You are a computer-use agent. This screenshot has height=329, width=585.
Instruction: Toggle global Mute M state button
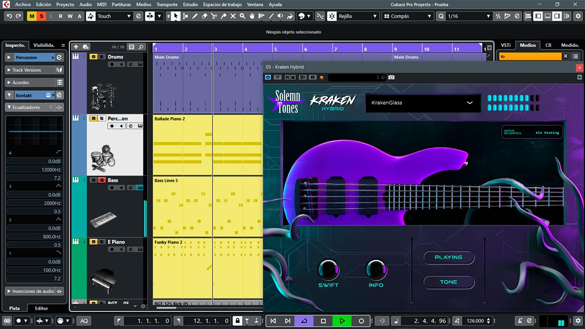pos(32,16)
